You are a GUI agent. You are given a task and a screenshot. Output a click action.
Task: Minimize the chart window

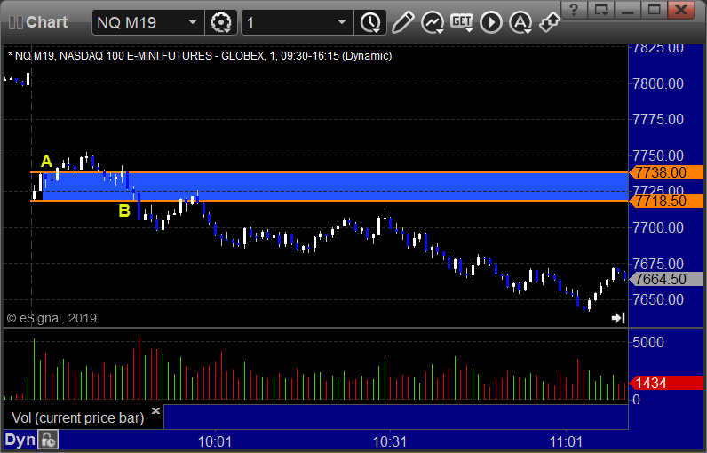pos(627,10)
